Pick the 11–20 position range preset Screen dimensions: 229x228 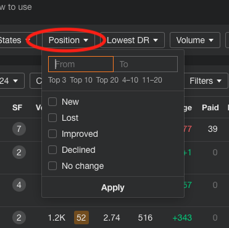pyautogui.click(x=152, y=80)
